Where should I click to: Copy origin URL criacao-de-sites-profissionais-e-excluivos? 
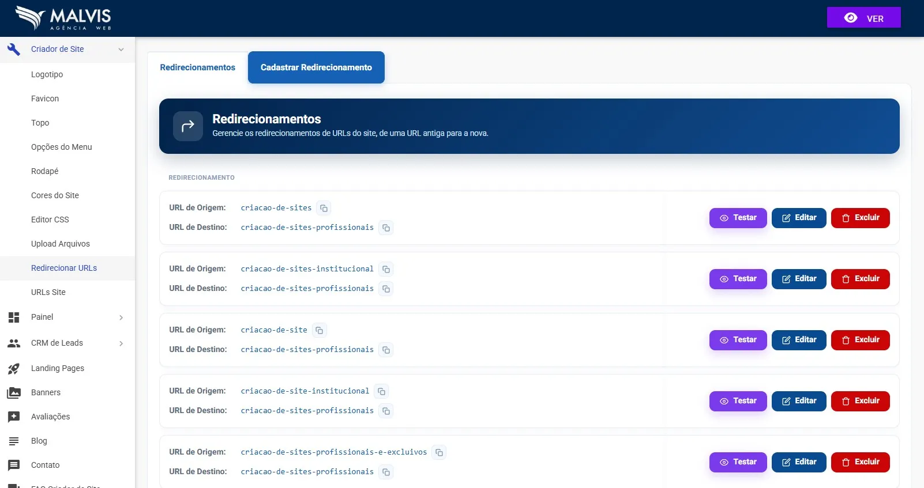coord(440,452)
